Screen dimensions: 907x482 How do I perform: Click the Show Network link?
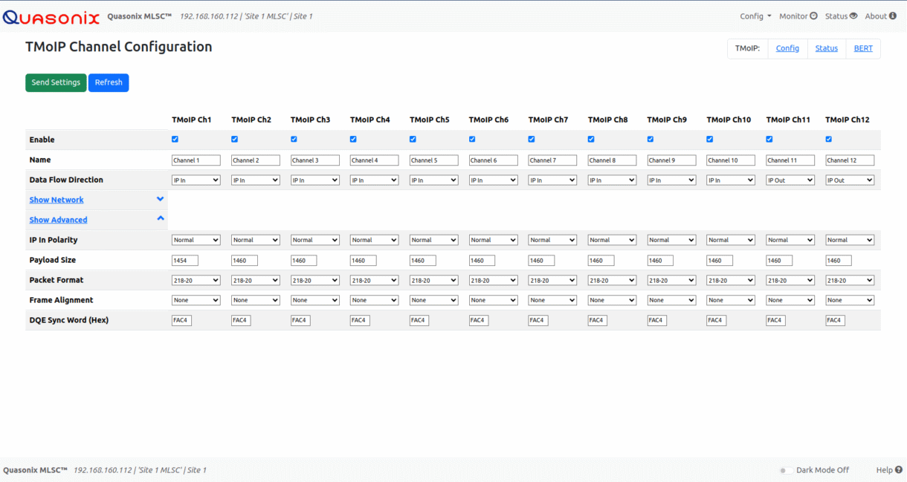57,200
